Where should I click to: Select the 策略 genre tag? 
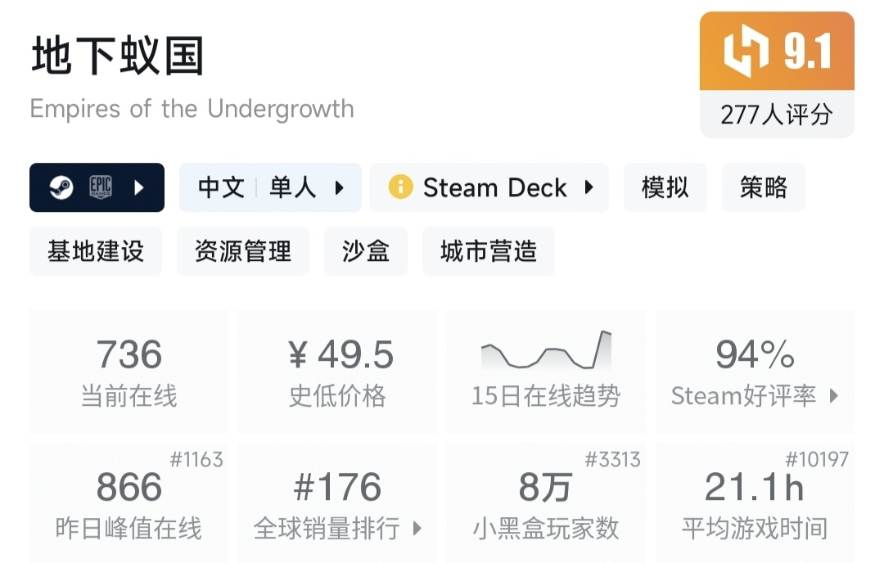763,187
